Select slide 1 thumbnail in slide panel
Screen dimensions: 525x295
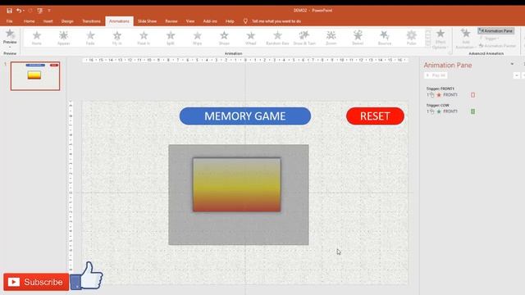tap(35, 76)
